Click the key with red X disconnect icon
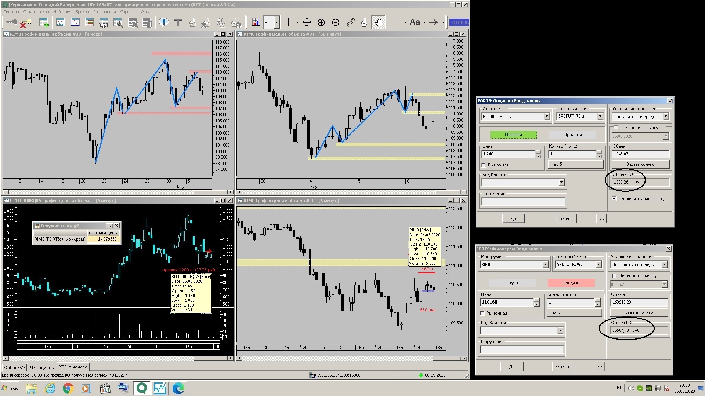The height and width of the screenshot is (396, 705). click(x=25, y=23)
